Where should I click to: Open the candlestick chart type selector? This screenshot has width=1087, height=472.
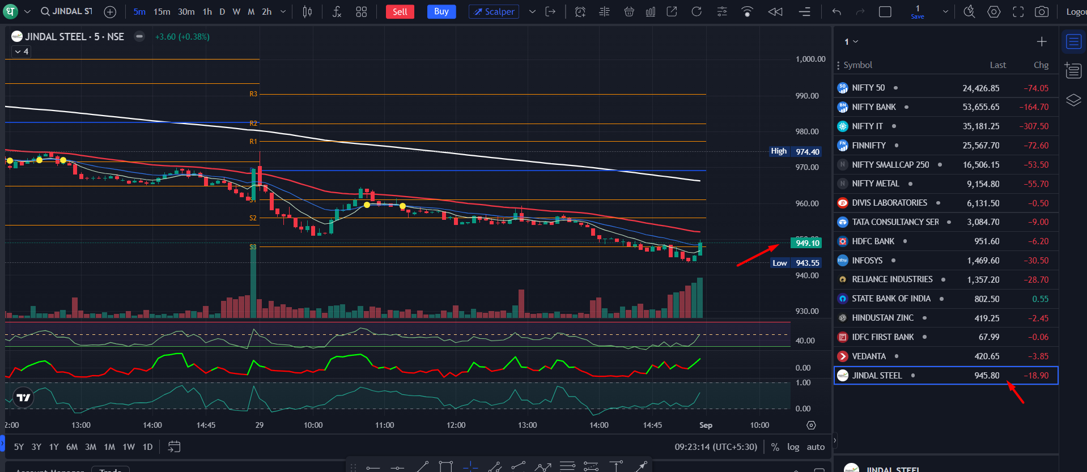[307, 11]
